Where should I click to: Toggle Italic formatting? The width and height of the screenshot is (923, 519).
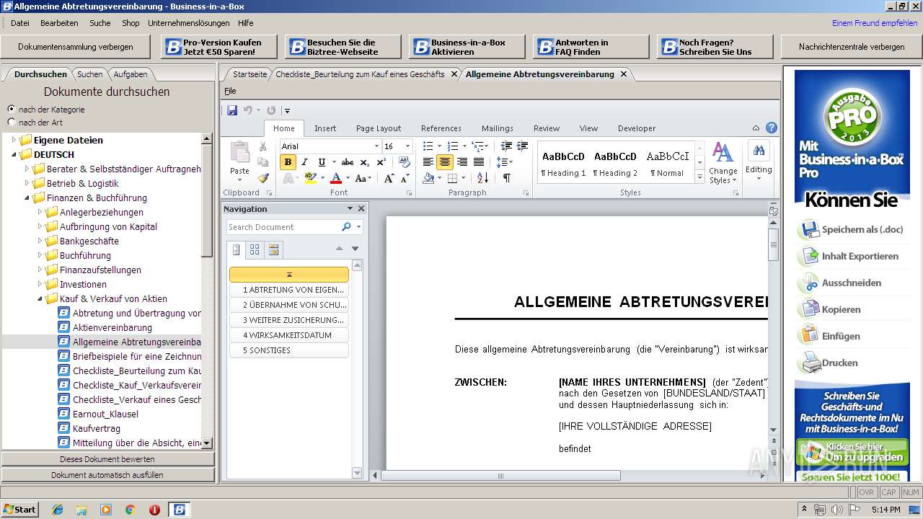[304, 162]
